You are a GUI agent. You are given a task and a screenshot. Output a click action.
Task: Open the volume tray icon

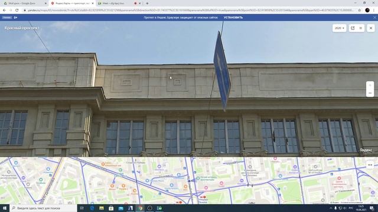click(345, 208)
